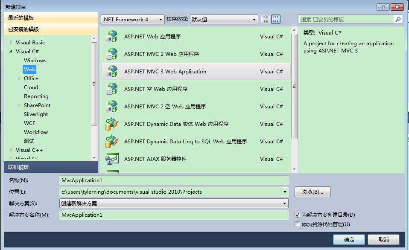Click the template list vertical scrollbar thumb
Image resolution: width=409 pixels, height=250 pixels.
coord(294,86)
